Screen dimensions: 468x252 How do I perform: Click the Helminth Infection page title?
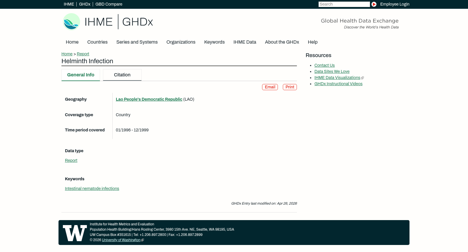(x=87, y=61)
